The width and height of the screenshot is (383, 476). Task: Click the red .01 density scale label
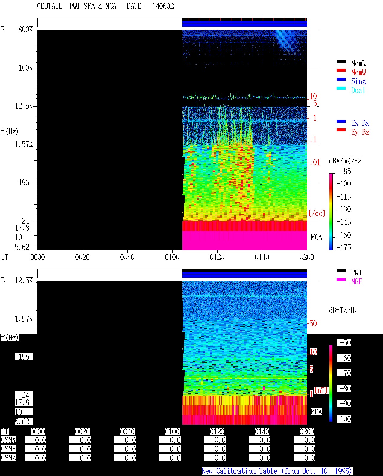tap(315, 163)
